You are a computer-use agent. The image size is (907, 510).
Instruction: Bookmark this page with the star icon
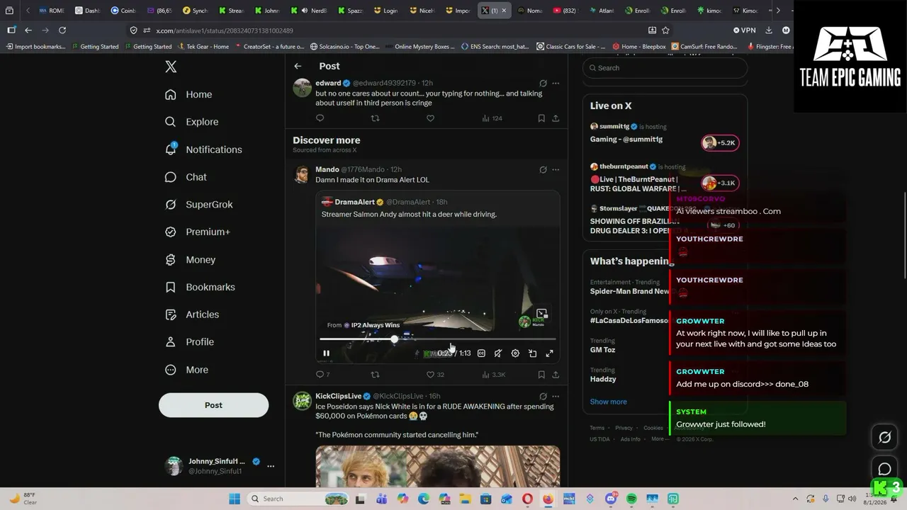(665, 30)
